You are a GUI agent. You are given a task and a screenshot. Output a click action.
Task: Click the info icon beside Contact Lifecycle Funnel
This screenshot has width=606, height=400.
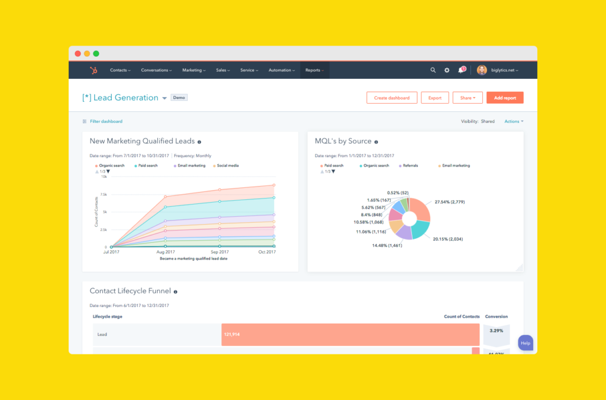tap(176, 292)
